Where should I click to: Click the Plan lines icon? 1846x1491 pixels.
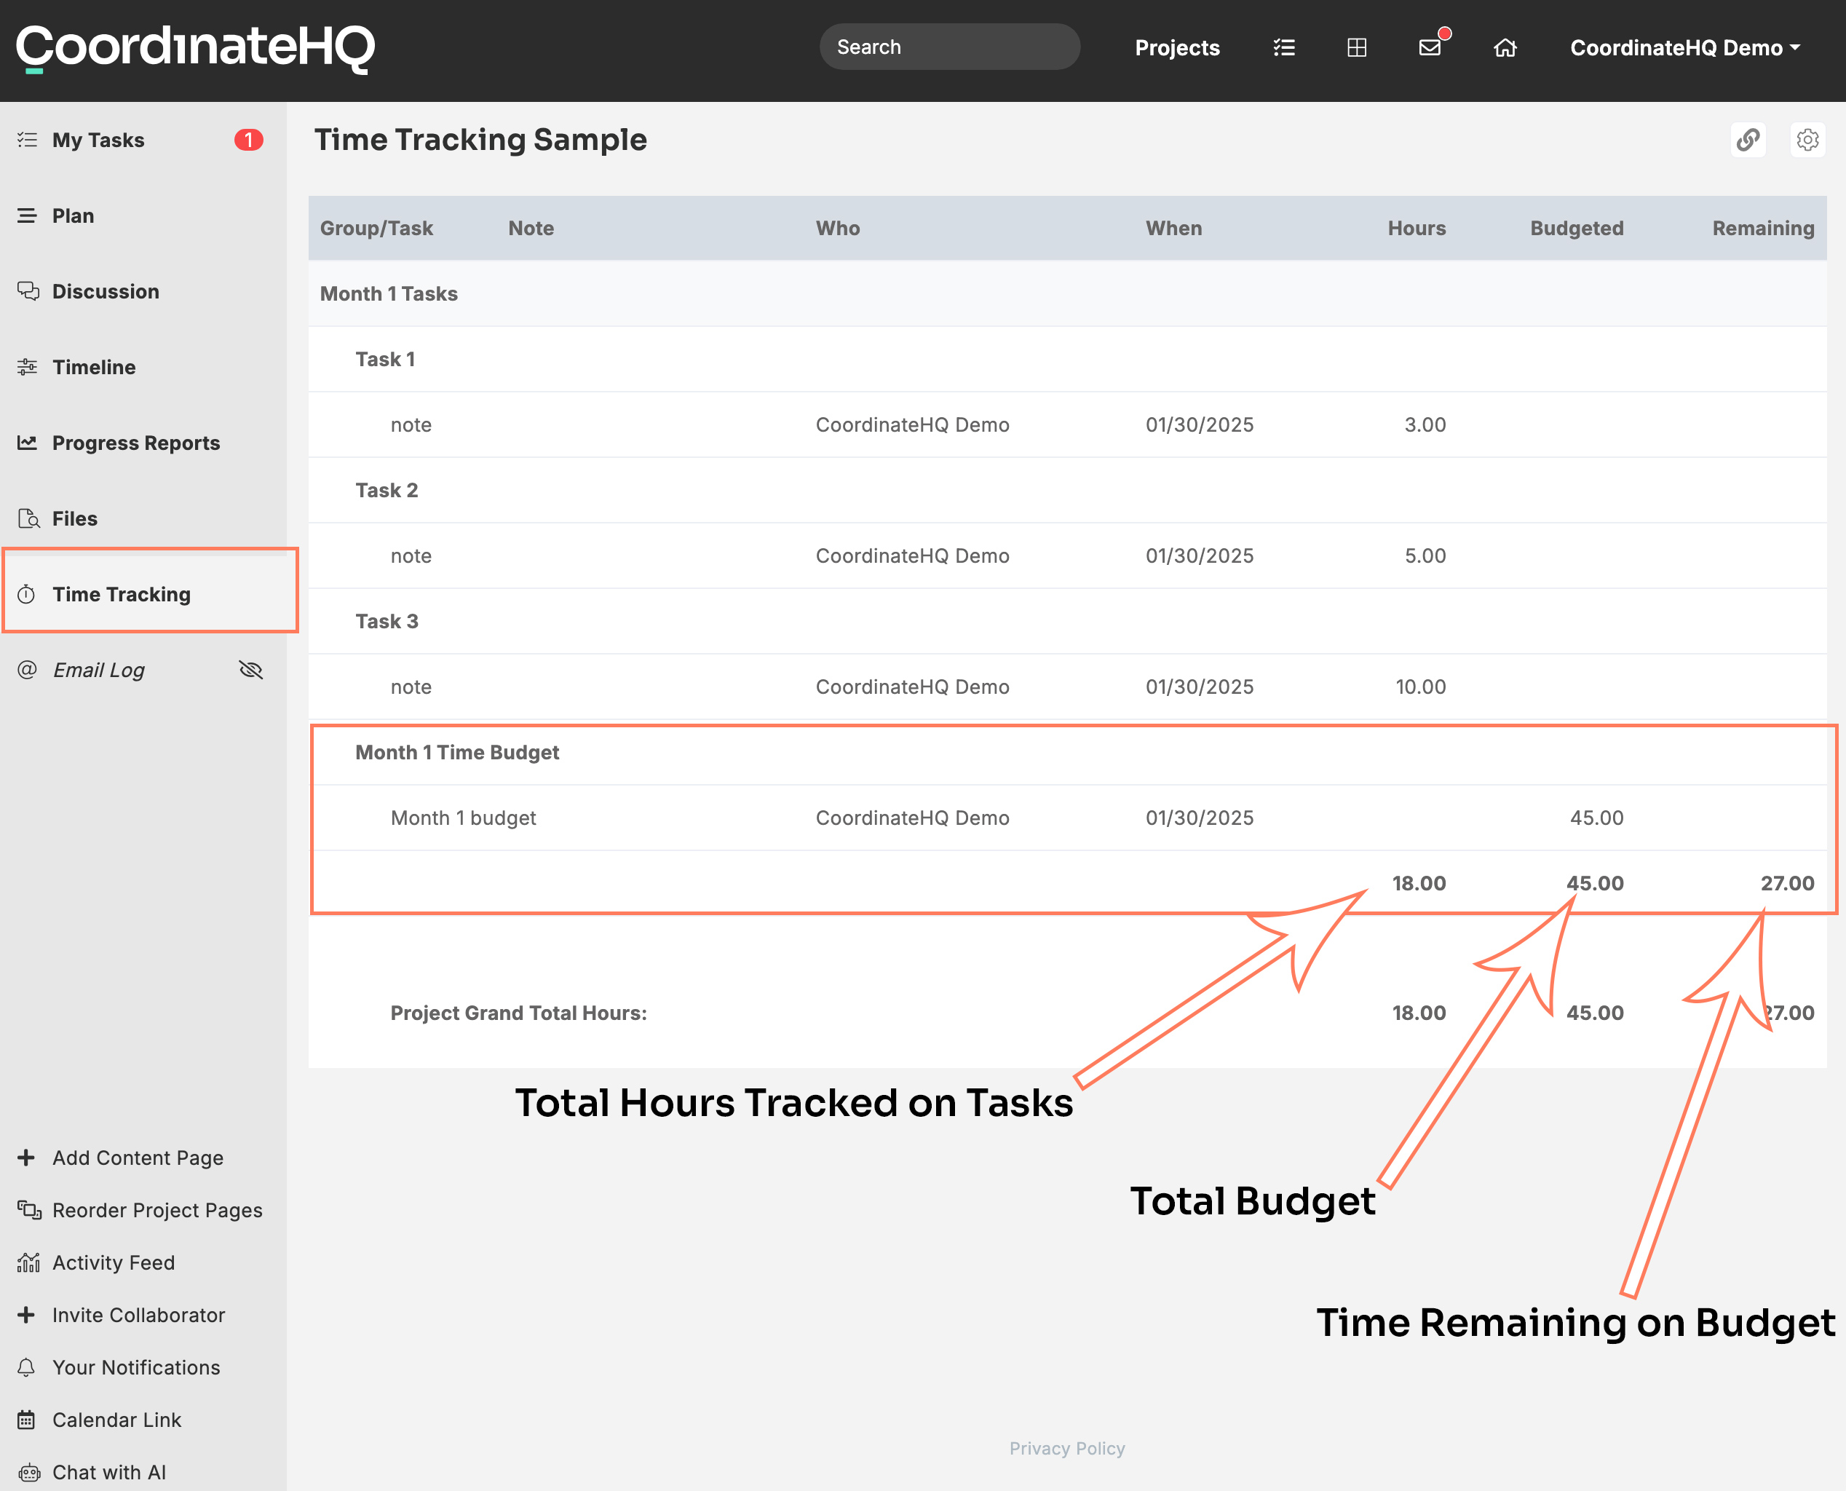click(x=28, y=215)
